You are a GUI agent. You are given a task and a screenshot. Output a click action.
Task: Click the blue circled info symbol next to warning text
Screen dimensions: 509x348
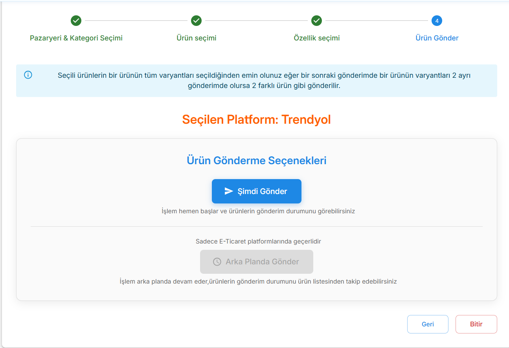point(28,75)
